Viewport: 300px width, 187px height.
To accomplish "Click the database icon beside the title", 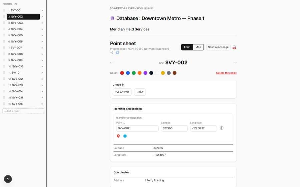I will pyautogui.click(x=112, y=18).
